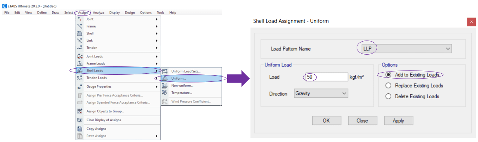
Task: Open the Direction Gravity dropdown
Action: (x=321, y=93)
